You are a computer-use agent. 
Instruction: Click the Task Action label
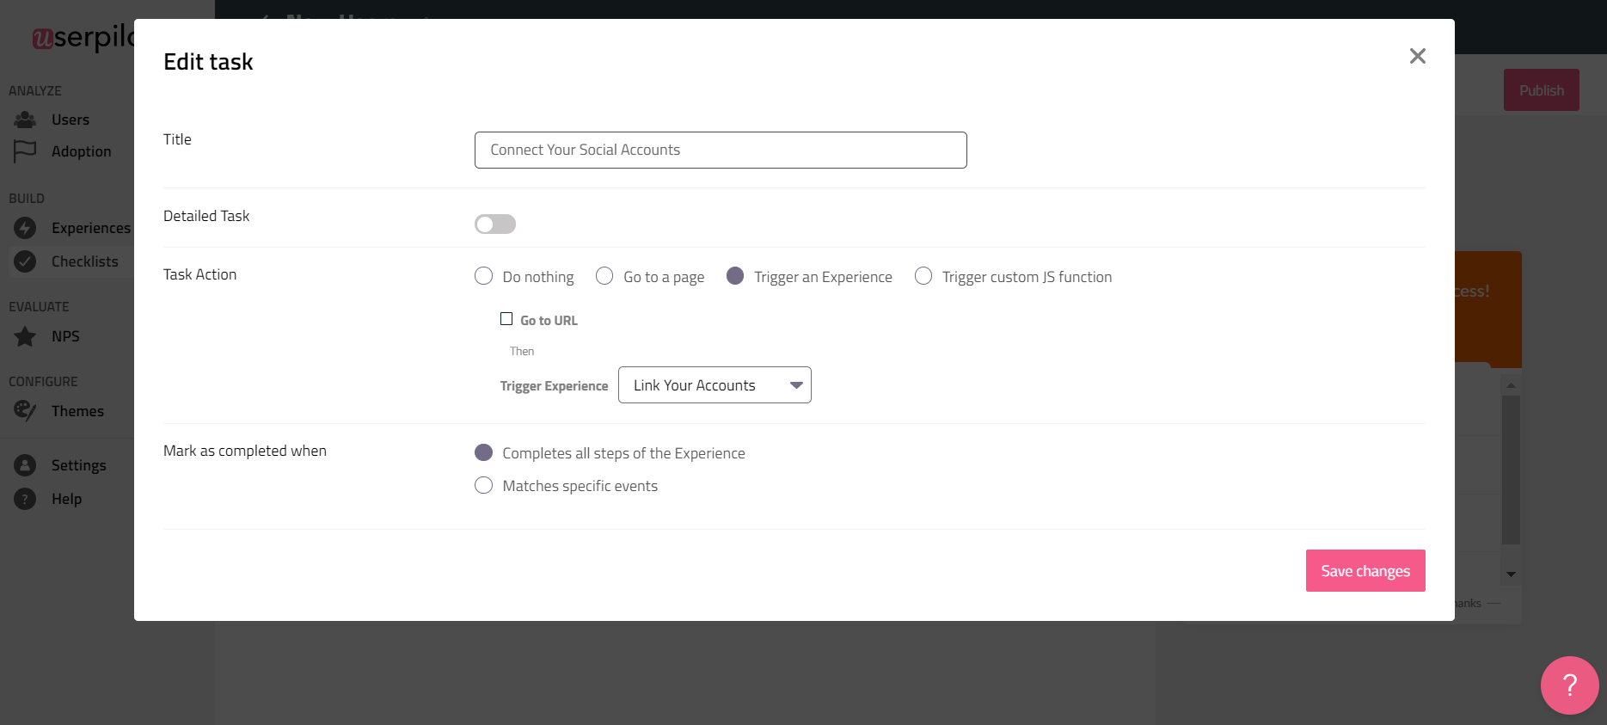199,274
